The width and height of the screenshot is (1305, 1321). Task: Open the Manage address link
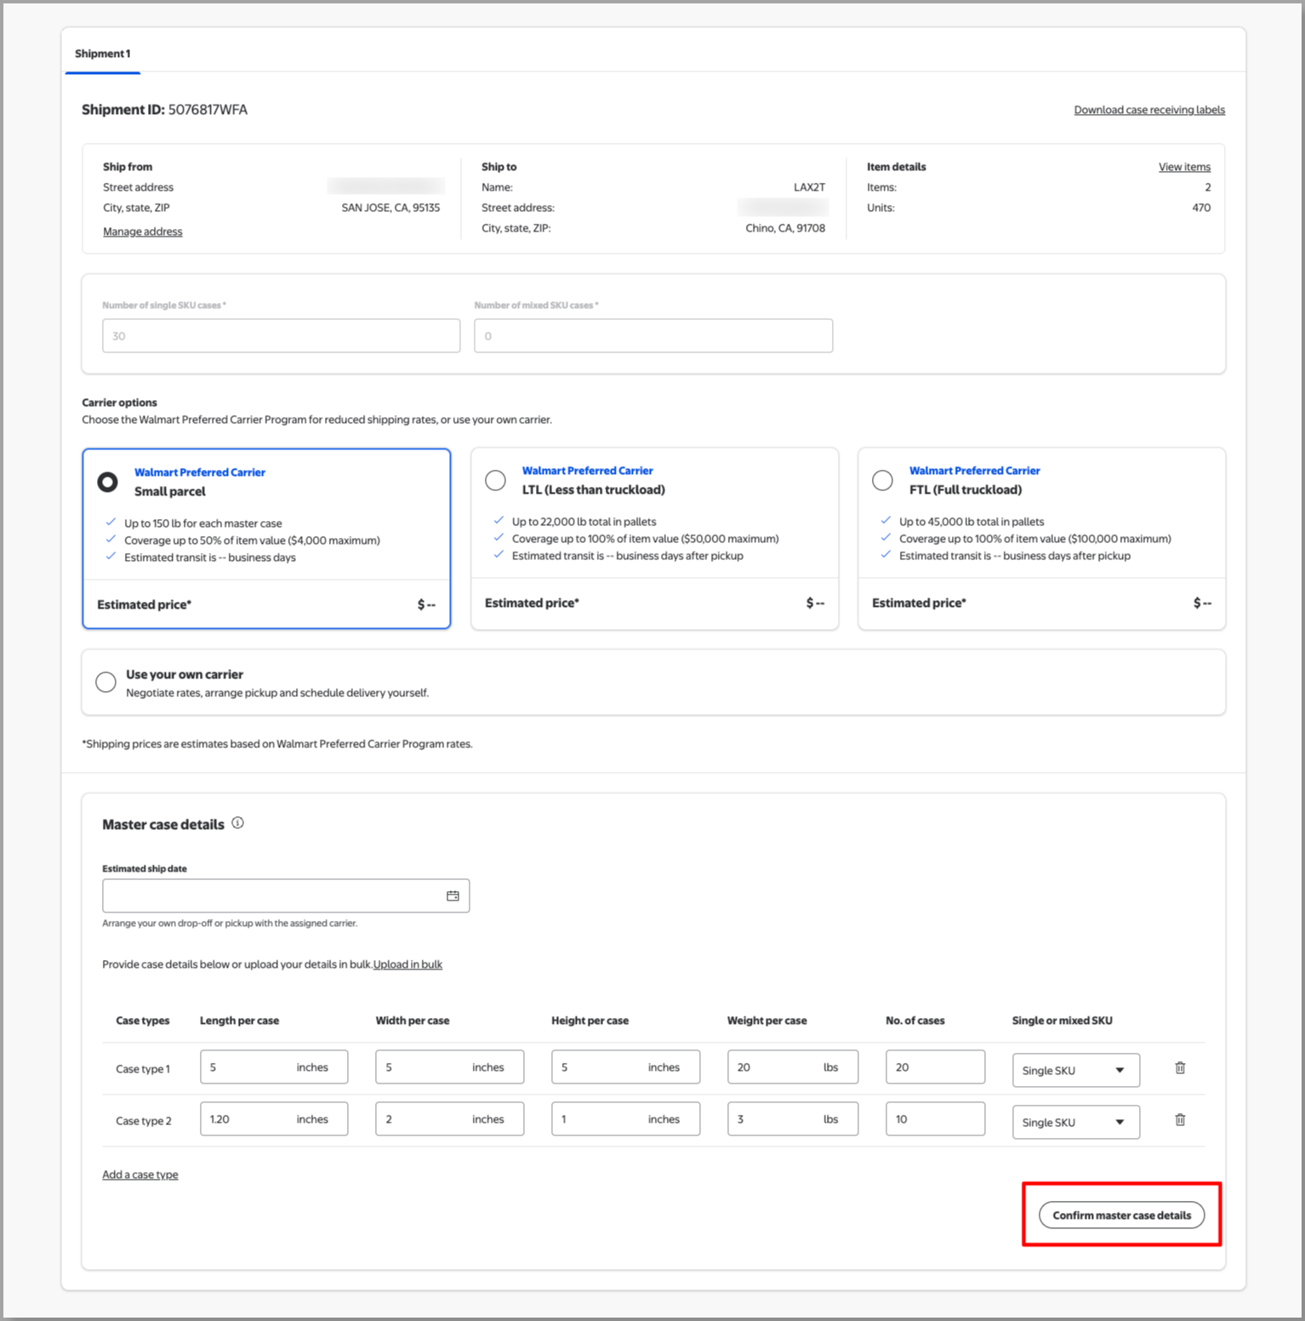pos(143,232)
